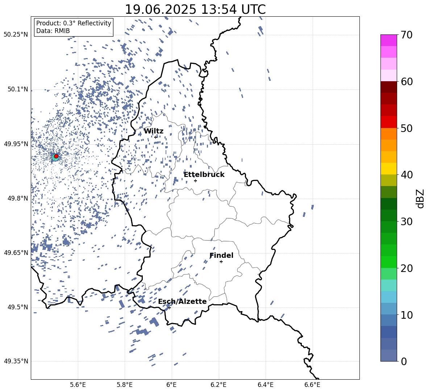Click the Data: RMIB text
This screenshot has width=429, height=392.
(53, 31)
